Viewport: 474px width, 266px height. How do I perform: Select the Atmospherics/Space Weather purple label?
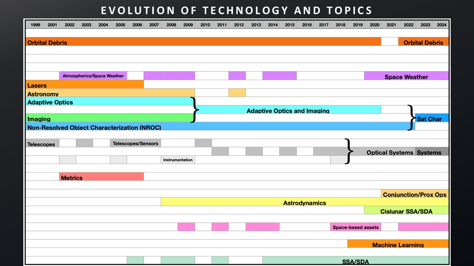point(93,76)
